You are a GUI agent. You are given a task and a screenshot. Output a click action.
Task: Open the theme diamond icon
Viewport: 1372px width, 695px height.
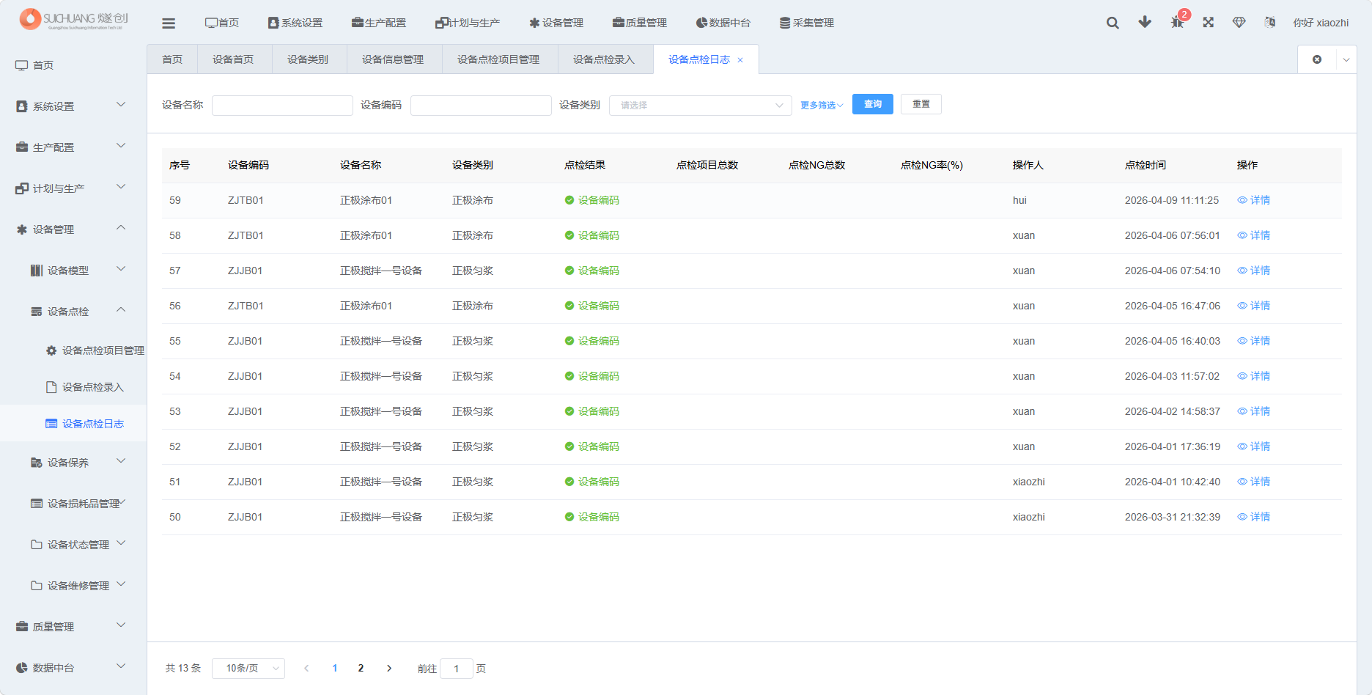click(1239, 22)
